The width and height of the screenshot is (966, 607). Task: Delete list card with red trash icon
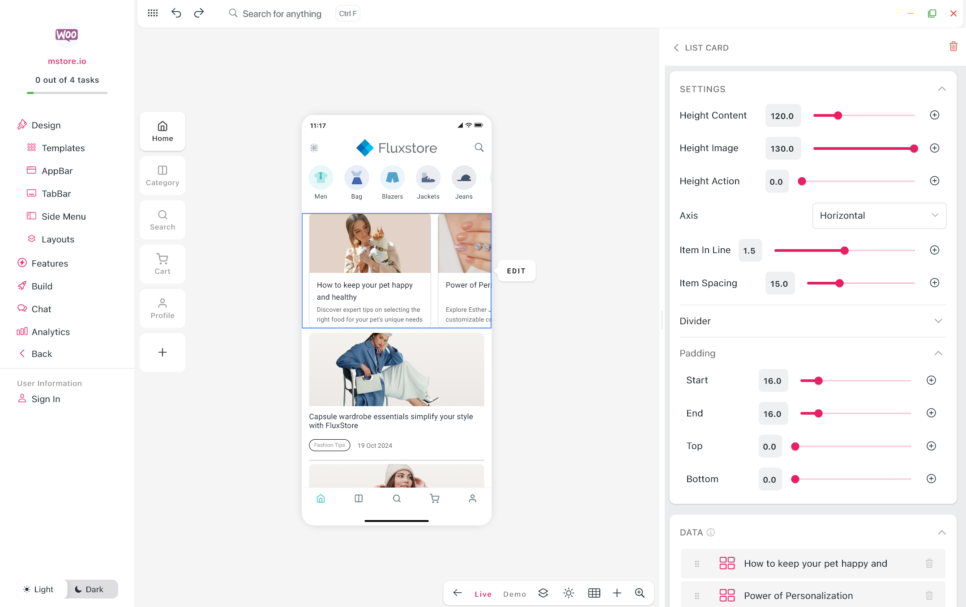tap(953, 47)
